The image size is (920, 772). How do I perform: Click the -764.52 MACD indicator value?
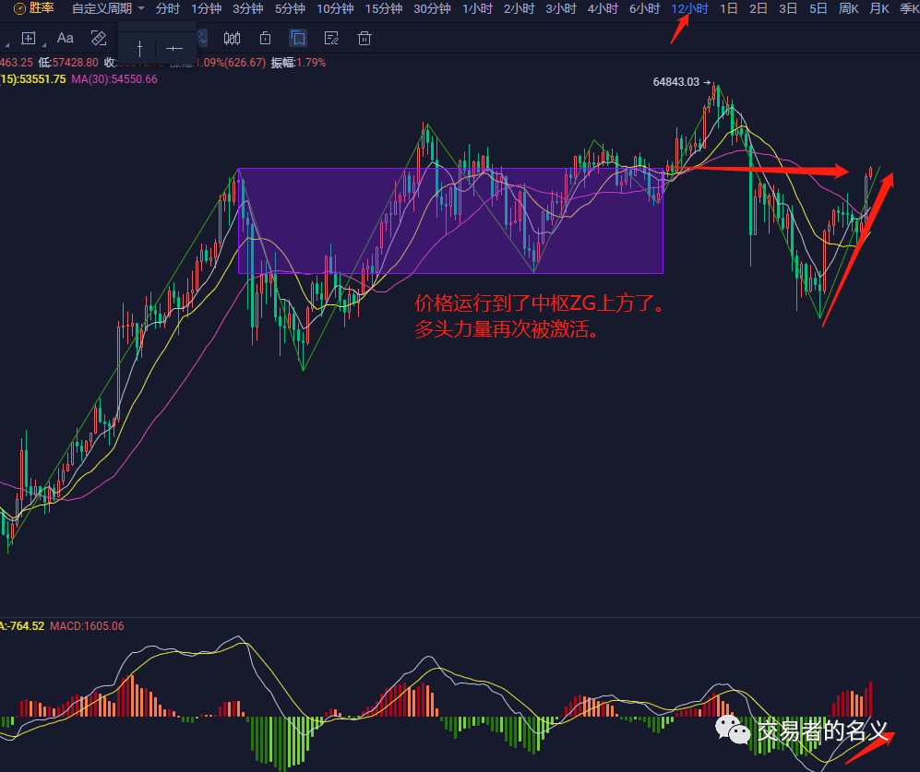pos(25,626)
